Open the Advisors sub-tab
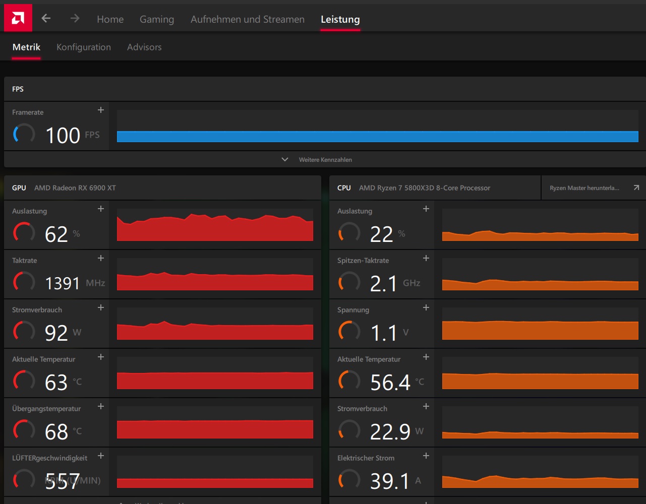 tap(144, 47)
